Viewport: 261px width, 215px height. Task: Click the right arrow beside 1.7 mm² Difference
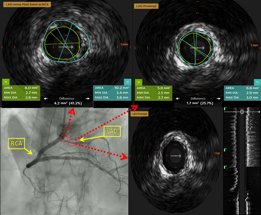coord(219,98)
